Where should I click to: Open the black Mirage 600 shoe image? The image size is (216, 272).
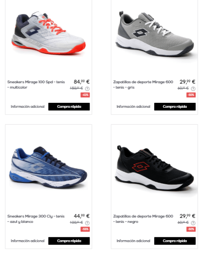tap(154, 168)
